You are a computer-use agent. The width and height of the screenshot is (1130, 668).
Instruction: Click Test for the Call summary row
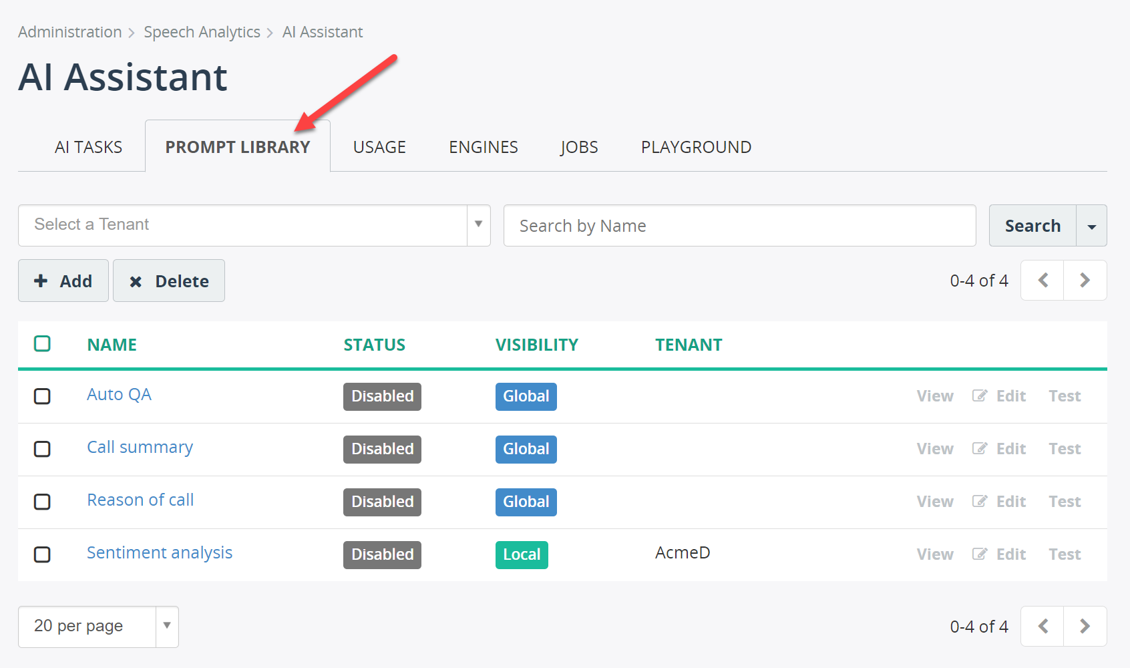pyautogui.click(x=1065, y=449)
